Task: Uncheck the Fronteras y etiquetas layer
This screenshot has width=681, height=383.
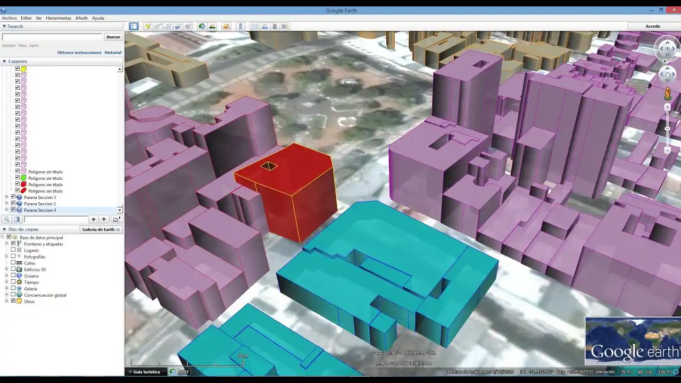Action: 13,244
